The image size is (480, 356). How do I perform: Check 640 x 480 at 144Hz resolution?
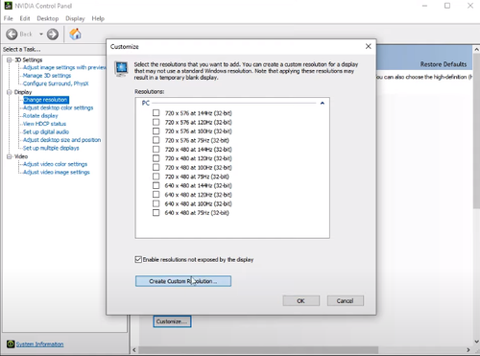[x=156, y=185]
